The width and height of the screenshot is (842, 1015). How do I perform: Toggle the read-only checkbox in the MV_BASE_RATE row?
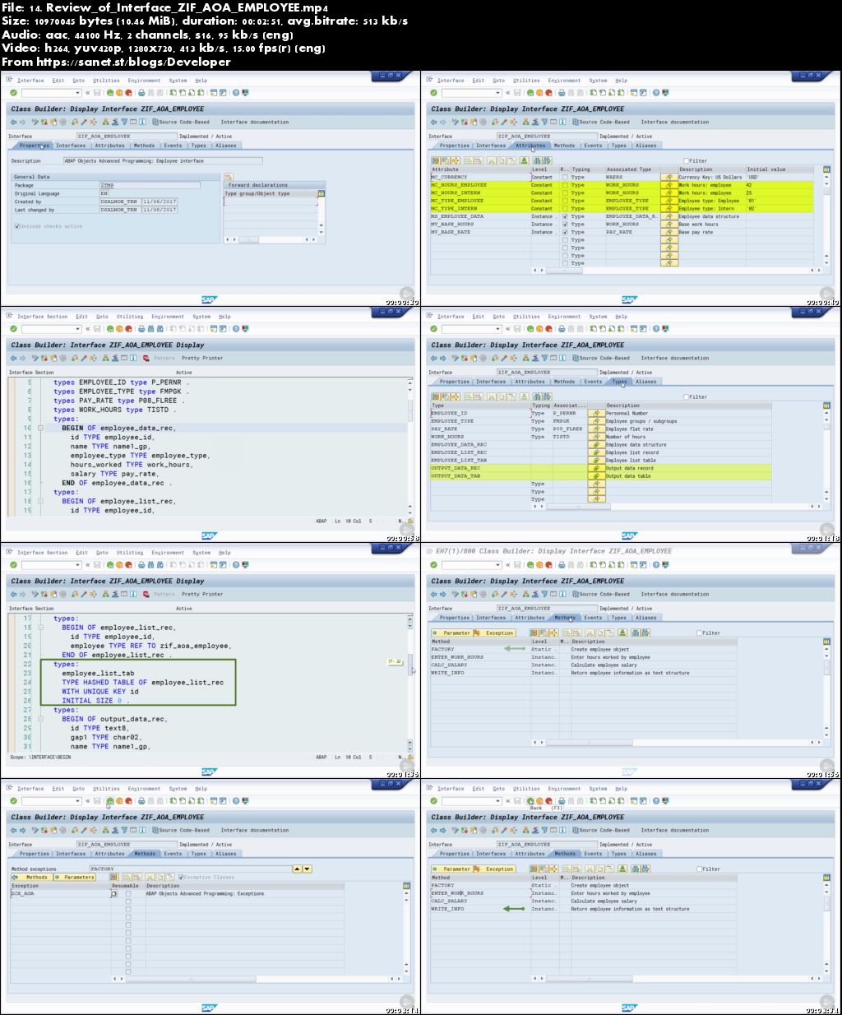coord(564,232)
